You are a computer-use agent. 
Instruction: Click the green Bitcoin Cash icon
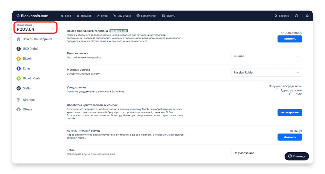tap(19, 78)
